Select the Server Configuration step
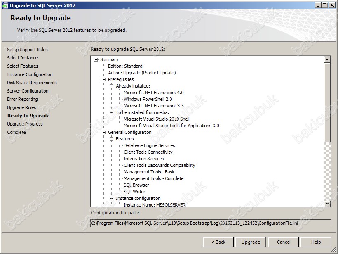338x254 pixels. [28, 91]
